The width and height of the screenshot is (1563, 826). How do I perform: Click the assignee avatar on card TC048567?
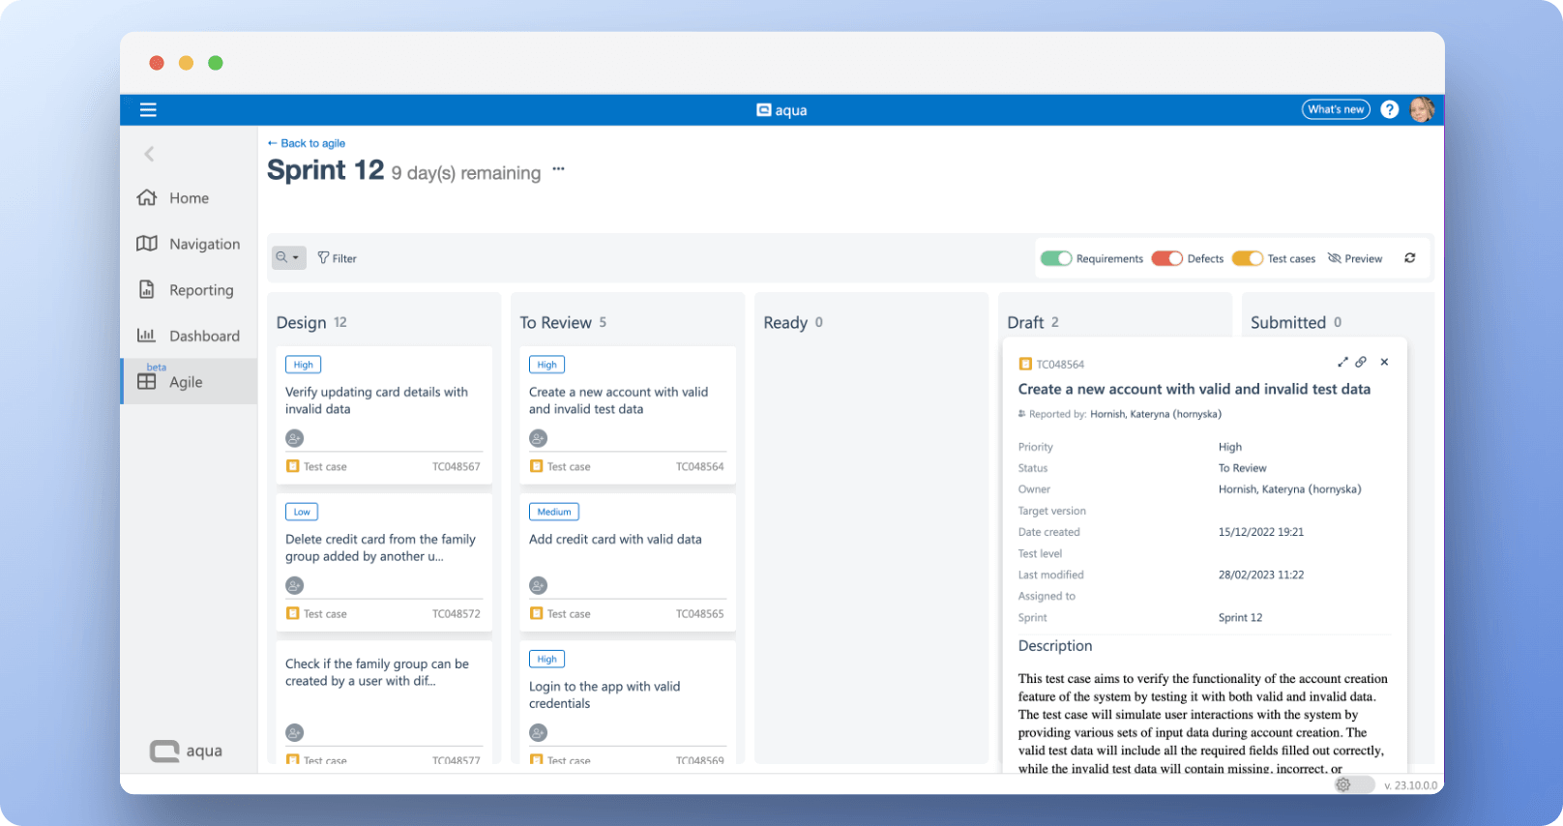(x=295, y=438)
